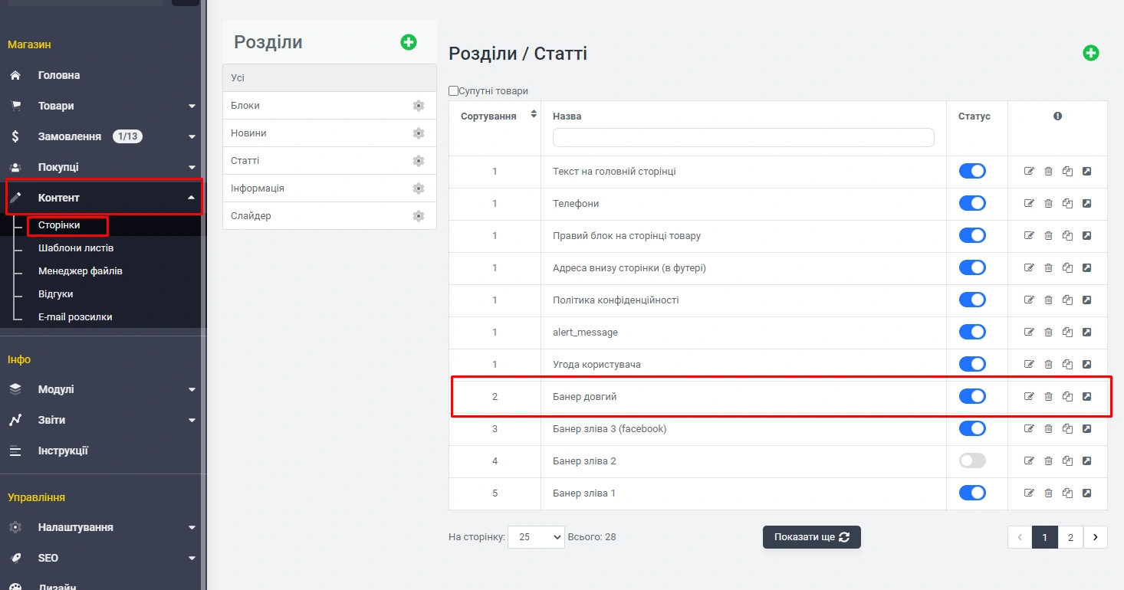Open Шаблони листів submenu item
The width and height of the screenshot is (1124, 590).
[76, 248]
